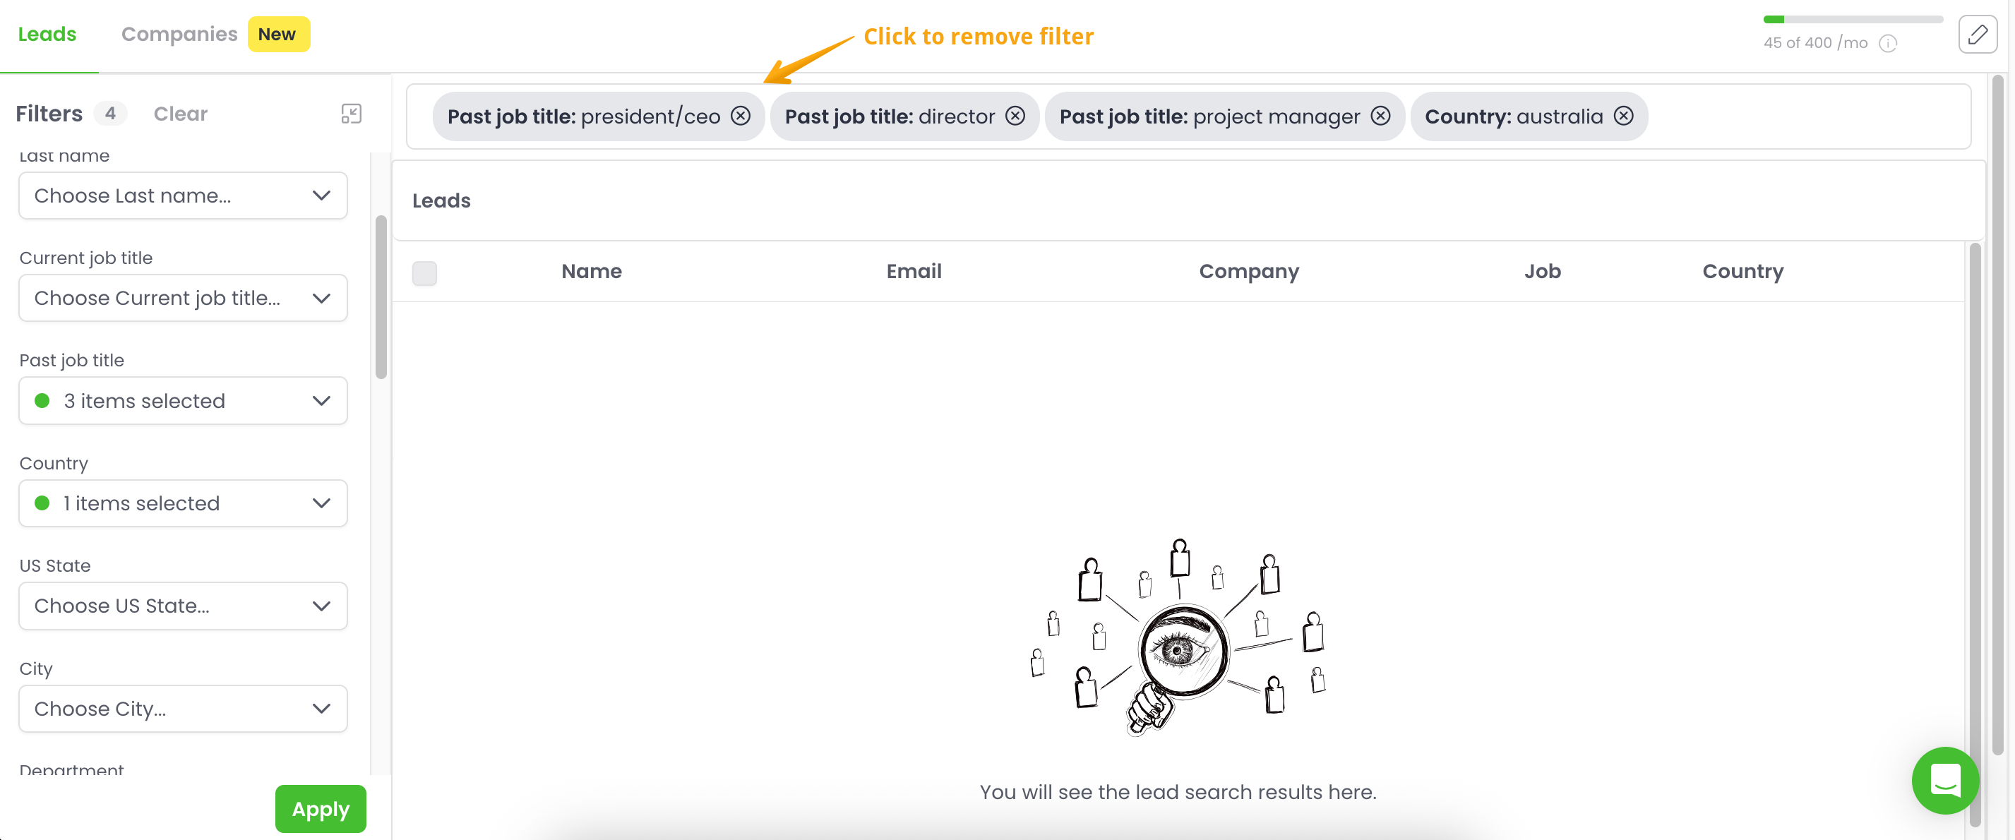Click the filters panel scrollbar
Screen dimensions: 2015x840
381,297
